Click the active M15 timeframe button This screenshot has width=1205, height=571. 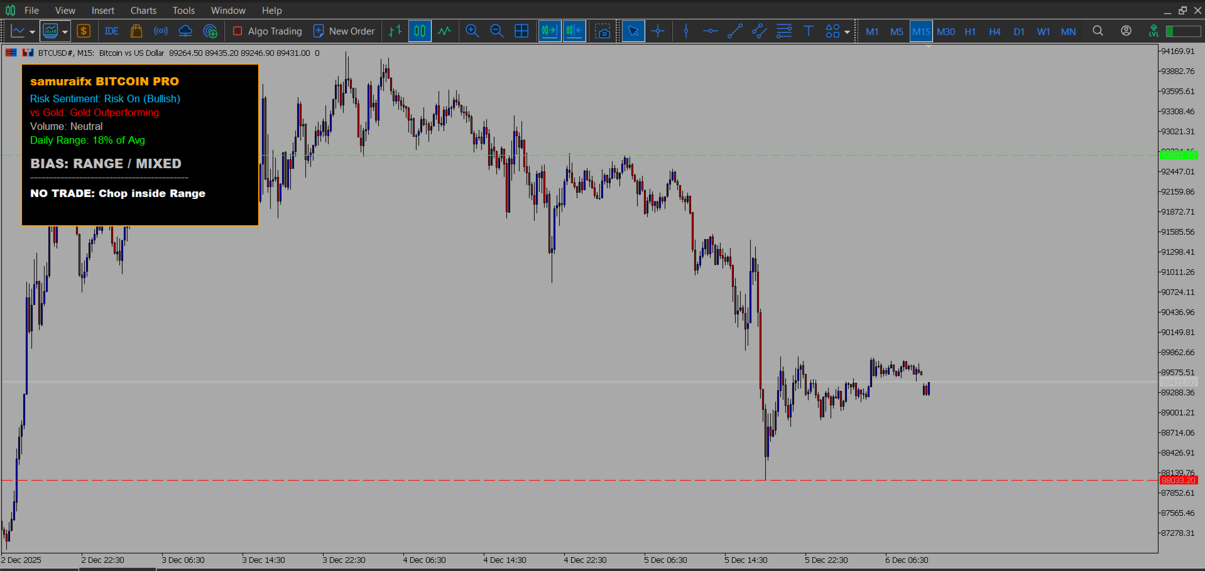tap(921, 31)
